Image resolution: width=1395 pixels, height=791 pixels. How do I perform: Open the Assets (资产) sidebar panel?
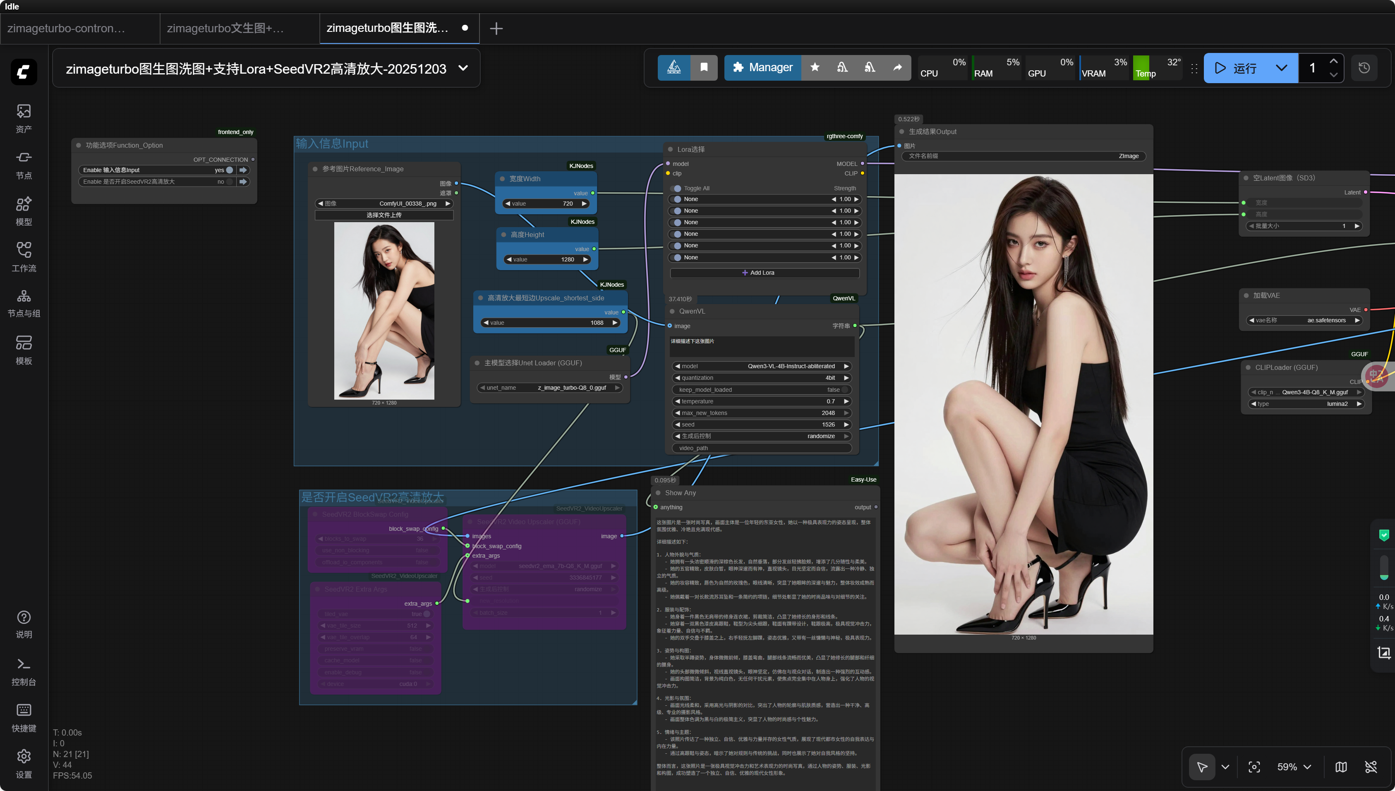[23, 118]
